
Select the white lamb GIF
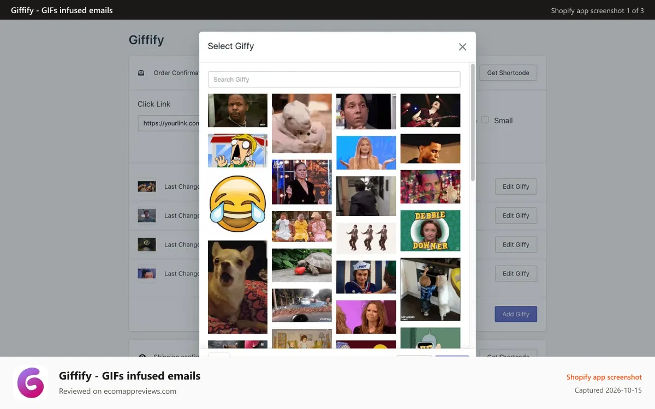coord(302,123)
